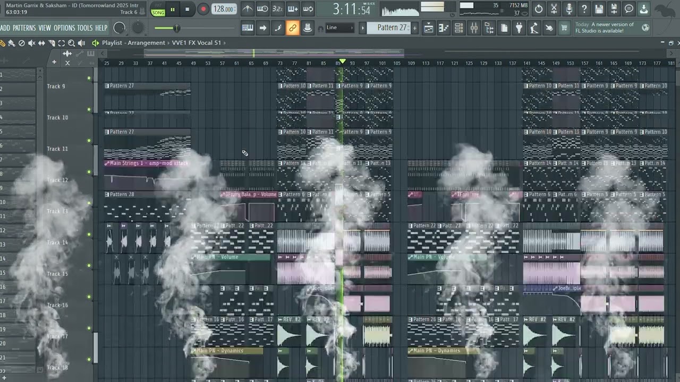
Task: Save project with floppy disk icon
Action: point(599,9)
